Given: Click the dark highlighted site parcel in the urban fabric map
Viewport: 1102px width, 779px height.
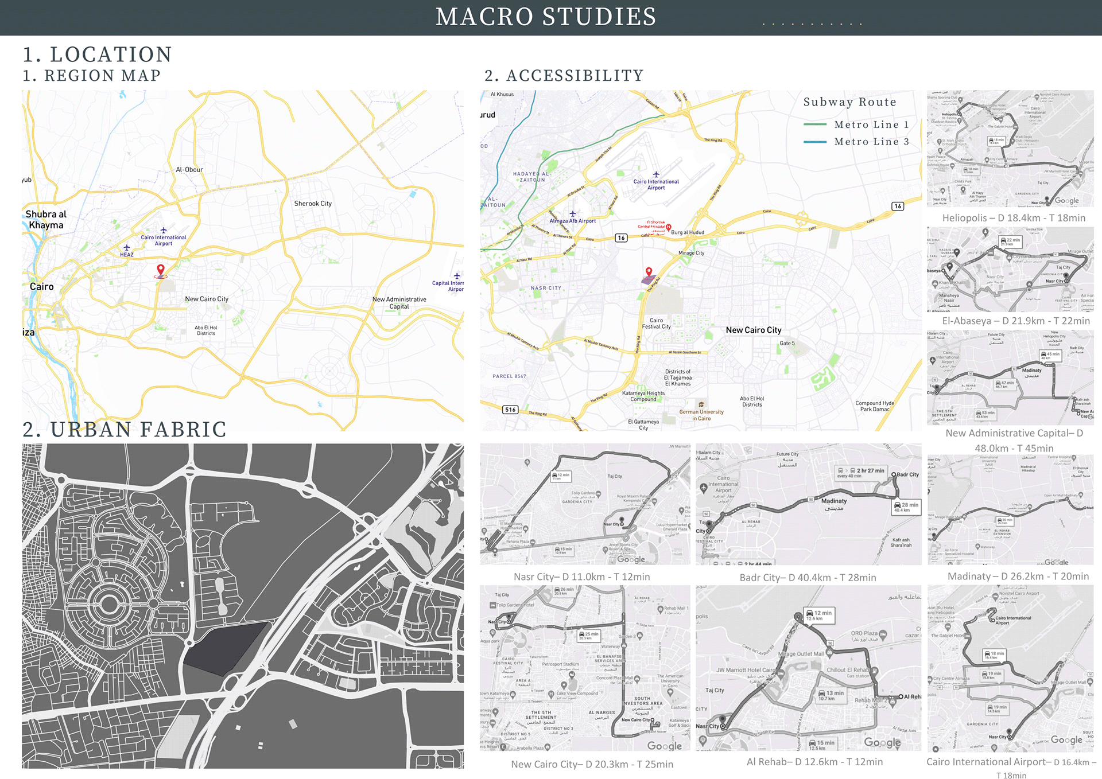Looking at the screenshot, I should [x=227, y=648].
